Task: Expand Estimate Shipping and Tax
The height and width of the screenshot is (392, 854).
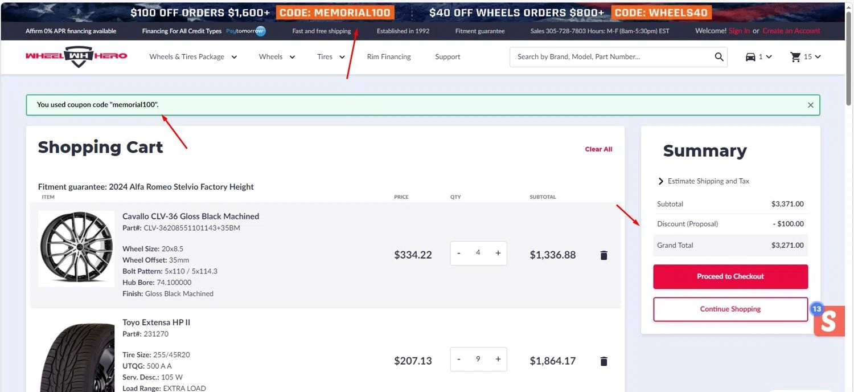Action: coord(703,181)
